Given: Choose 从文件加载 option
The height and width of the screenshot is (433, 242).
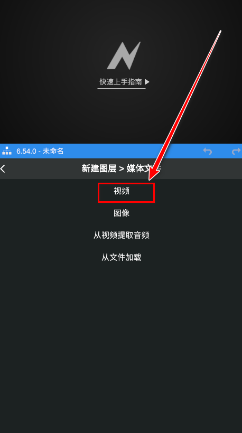Looking at the screenshot, I should 122,257.
